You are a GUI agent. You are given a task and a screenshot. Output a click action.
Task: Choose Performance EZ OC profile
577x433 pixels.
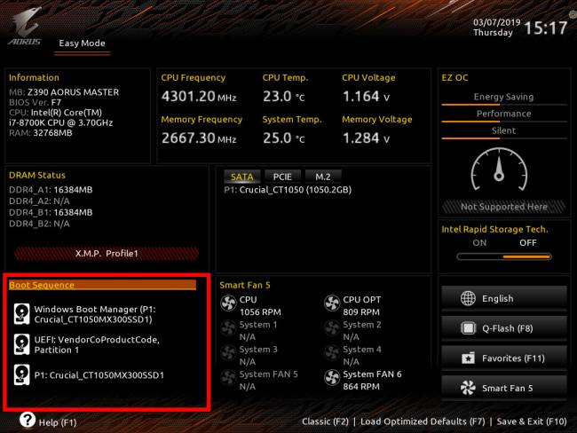[504, 114]
